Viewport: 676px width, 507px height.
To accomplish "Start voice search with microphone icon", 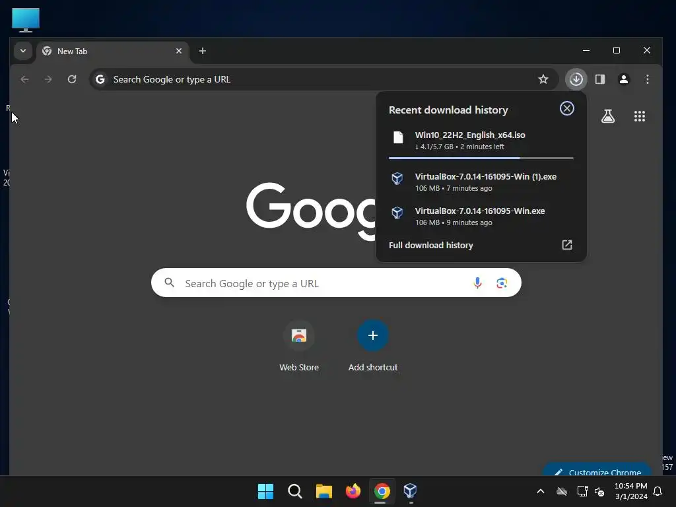I will (x=477, y=283).
